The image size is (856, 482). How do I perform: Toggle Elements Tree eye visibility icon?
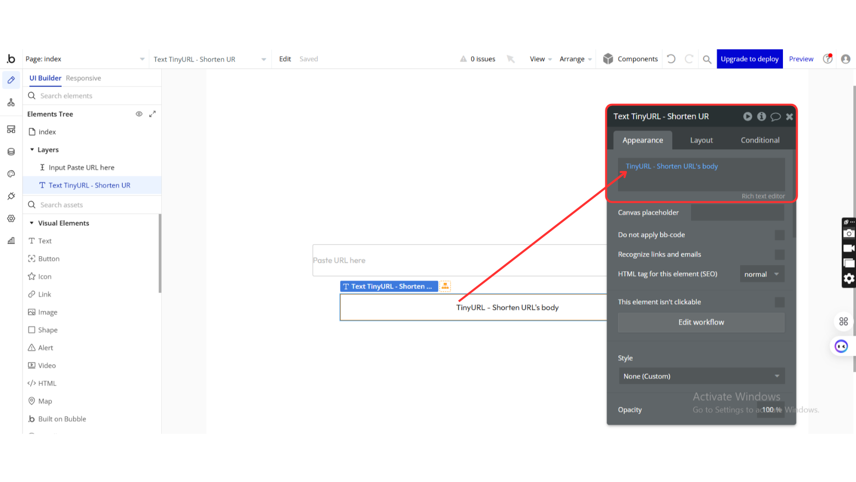point(139,114)
